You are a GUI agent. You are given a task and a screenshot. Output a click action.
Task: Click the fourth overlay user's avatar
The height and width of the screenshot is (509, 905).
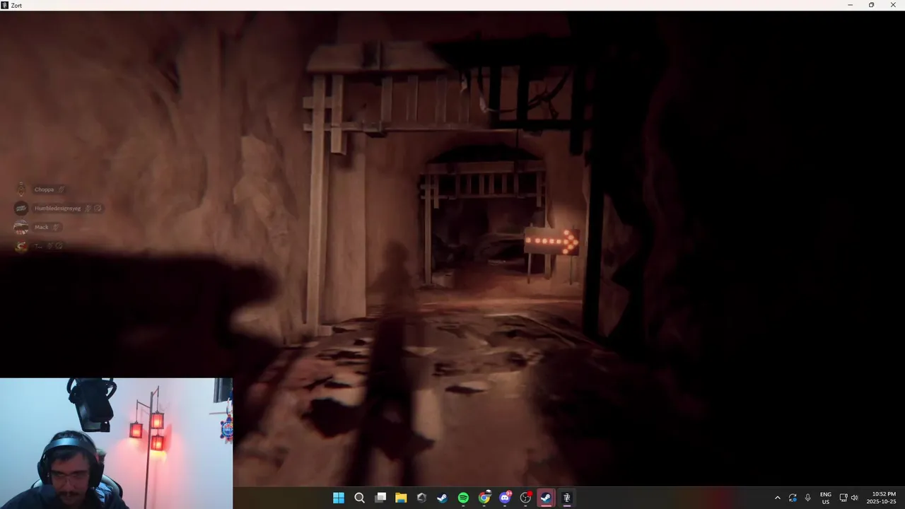21,246
